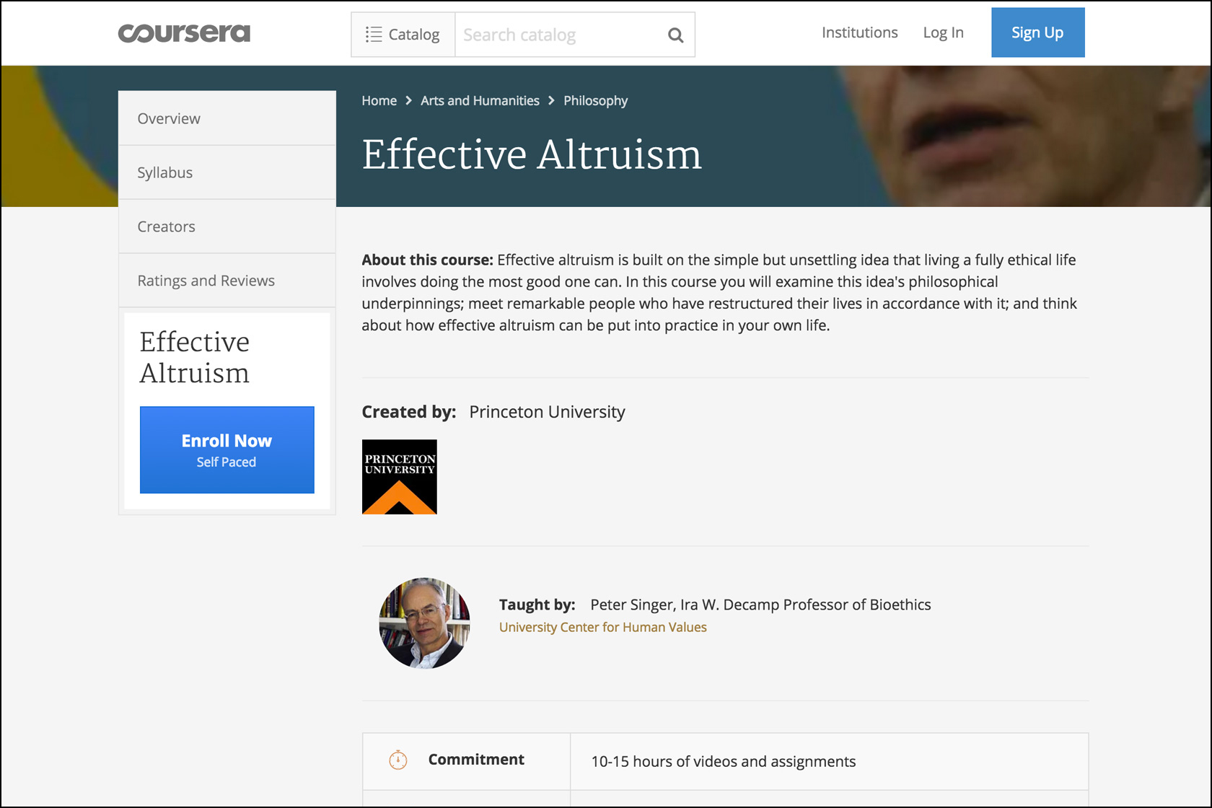Click the 'Created by:' label
Image resolution: width=1212 pixels, height=808 pixels.
point(409,412)
